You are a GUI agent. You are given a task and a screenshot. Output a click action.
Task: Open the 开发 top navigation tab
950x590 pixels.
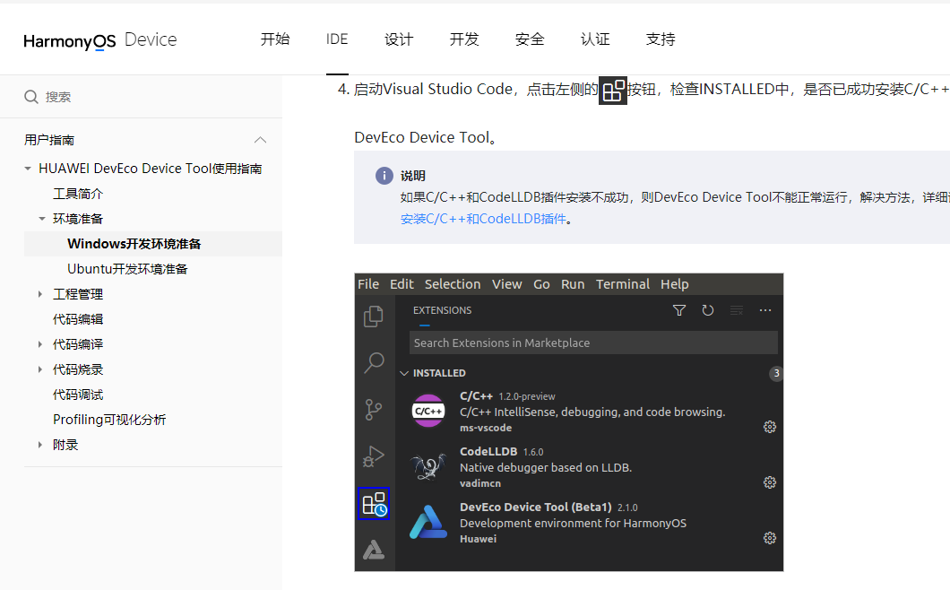click(464, 39)
